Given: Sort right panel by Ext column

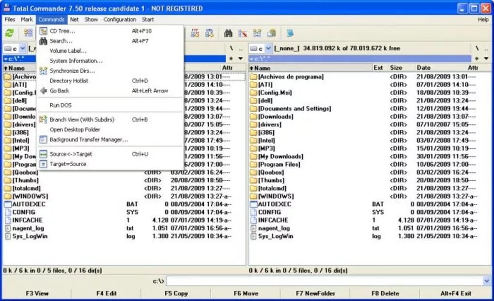Looking at the screenshot, I should (378, 68).
